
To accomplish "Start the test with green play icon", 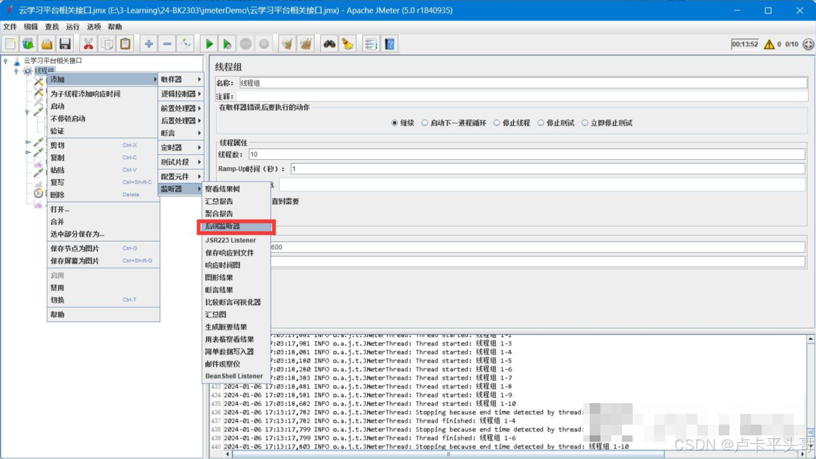I will click(209, 44).
